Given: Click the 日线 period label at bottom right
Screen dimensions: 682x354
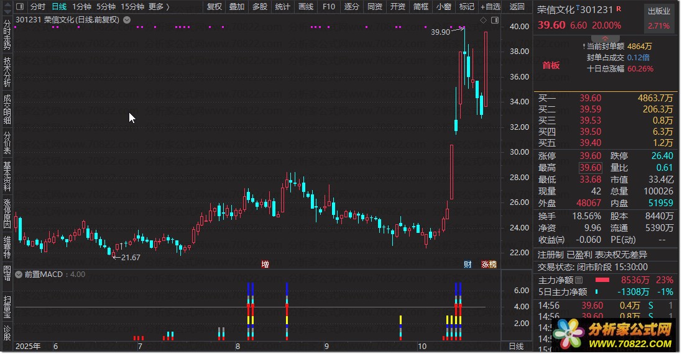Looking at the screenshot, I should (x=516, y=346).
